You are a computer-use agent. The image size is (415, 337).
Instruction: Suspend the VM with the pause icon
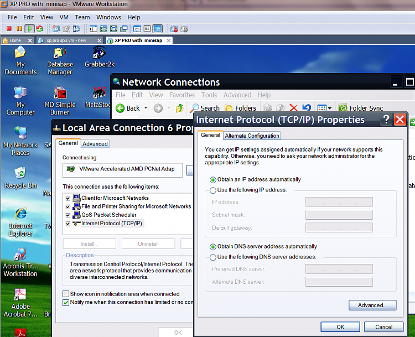19,29
